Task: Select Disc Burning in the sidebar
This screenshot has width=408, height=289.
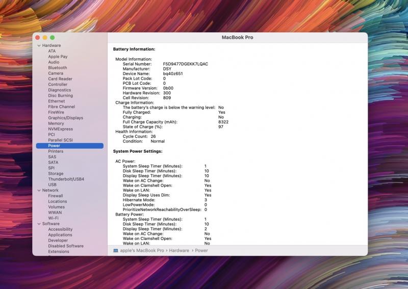Action: 60,95
